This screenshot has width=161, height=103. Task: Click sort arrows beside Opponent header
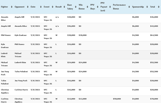(x=28, y=7)
